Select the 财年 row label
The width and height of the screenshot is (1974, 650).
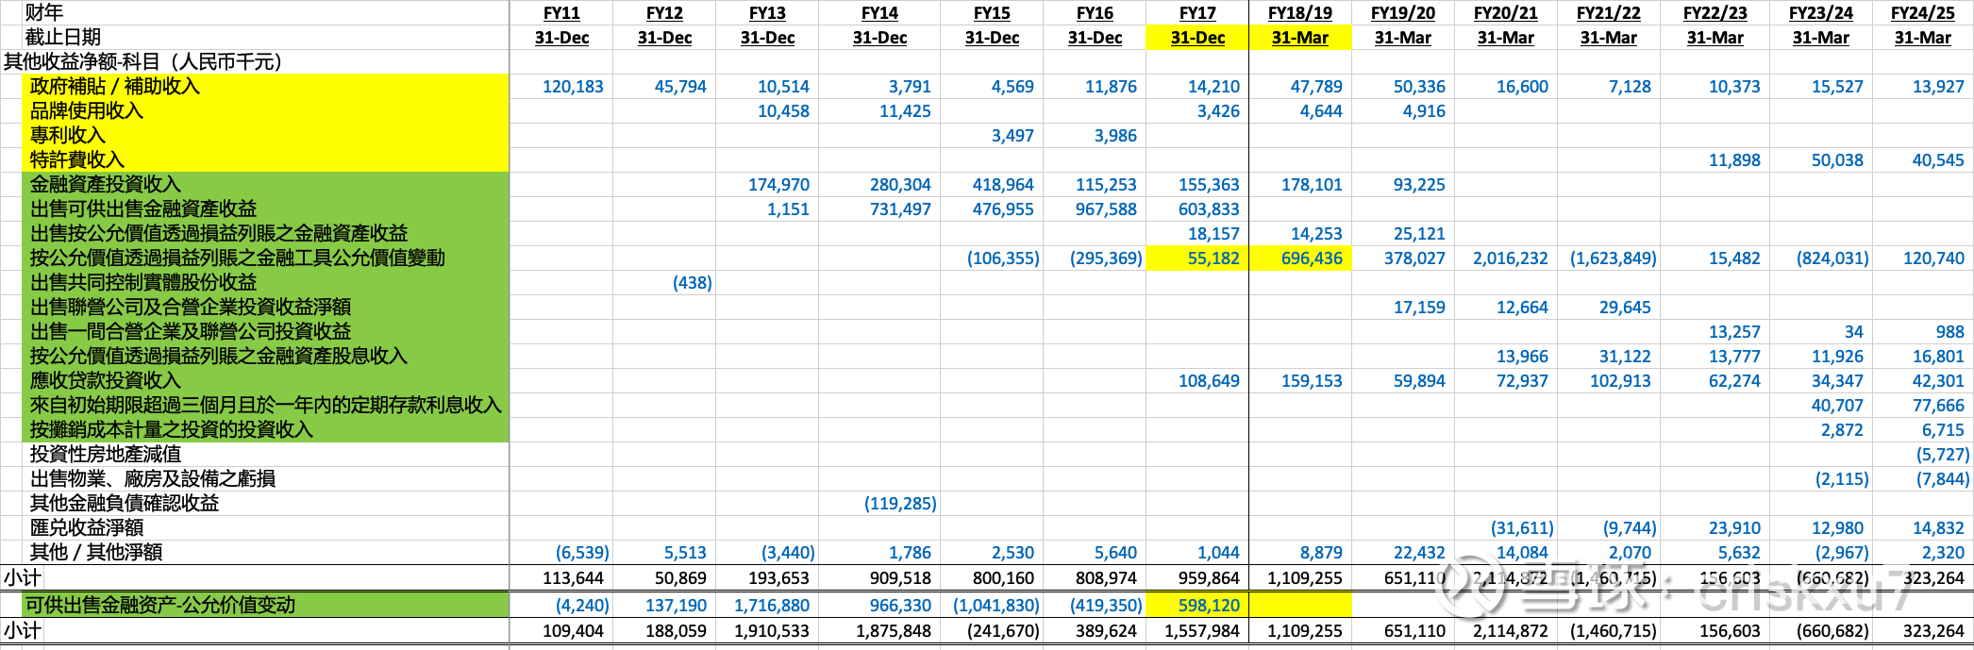click(44, 12)
